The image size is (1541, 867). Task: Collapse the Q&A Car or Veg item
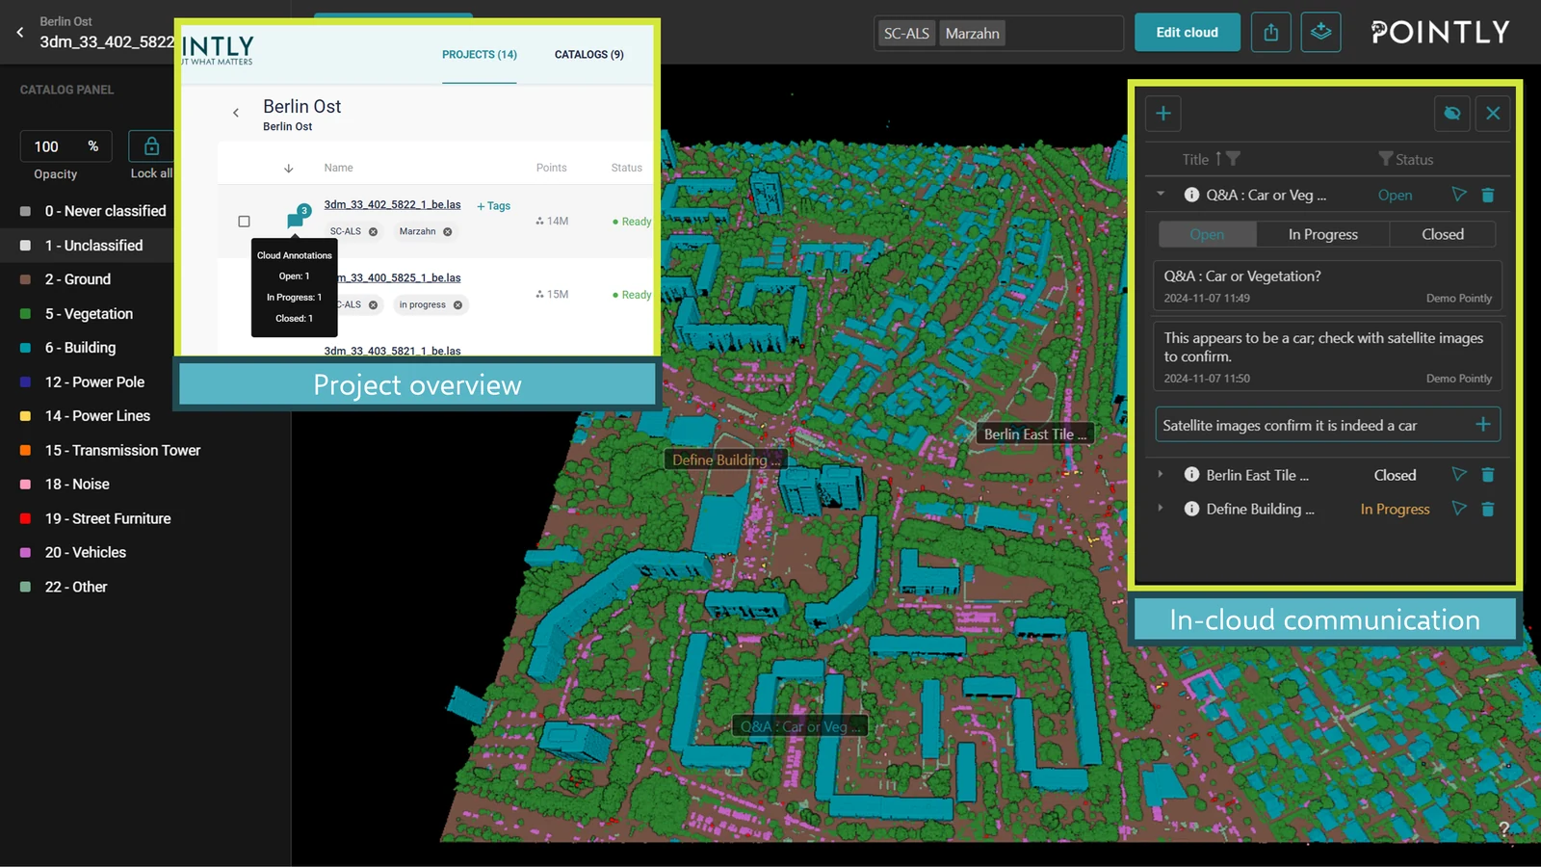[1161, 195]
